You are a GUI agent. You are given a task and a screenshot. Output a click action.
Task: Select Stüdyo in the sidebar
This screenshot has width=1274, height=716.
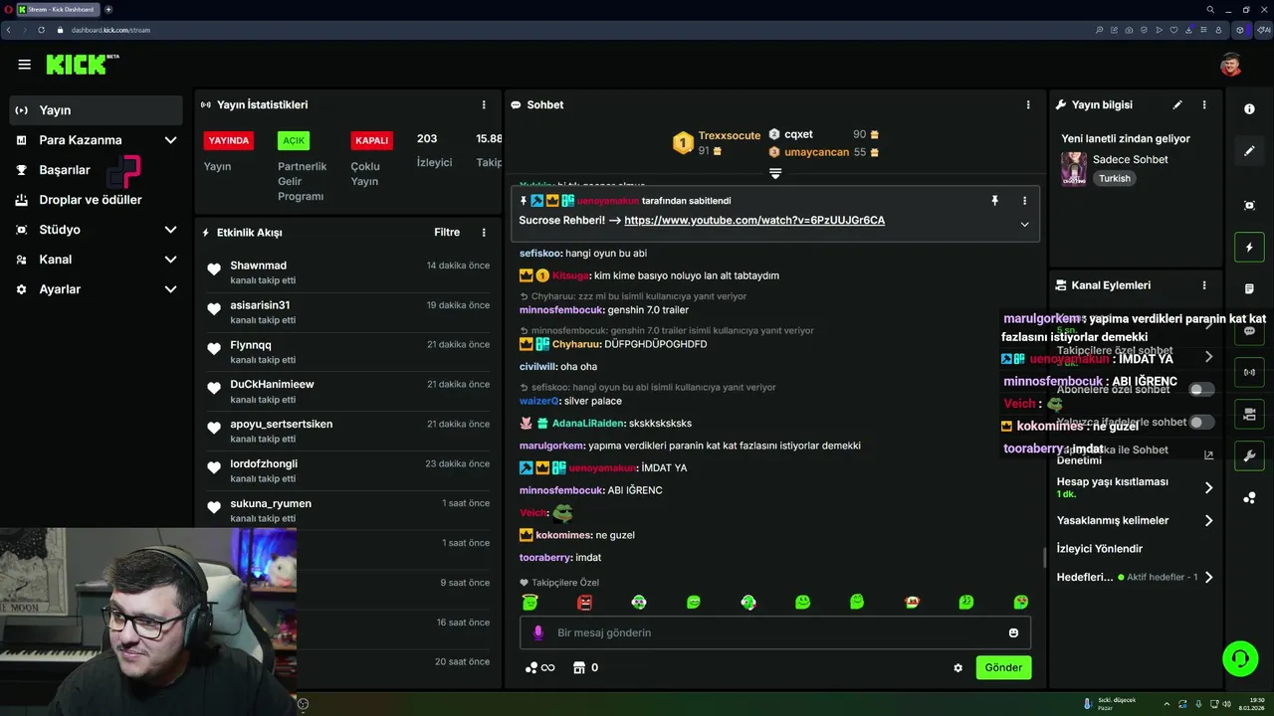pyautogui.click(x=60, y=230)
